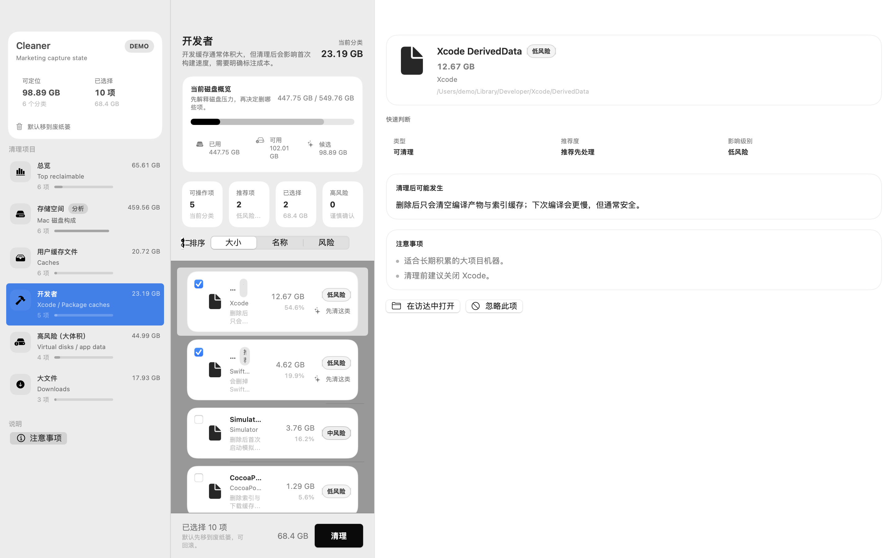This screenshot has height=558, width=893.
Task: Click the 开发者 hammer icon
Action: 20,300
